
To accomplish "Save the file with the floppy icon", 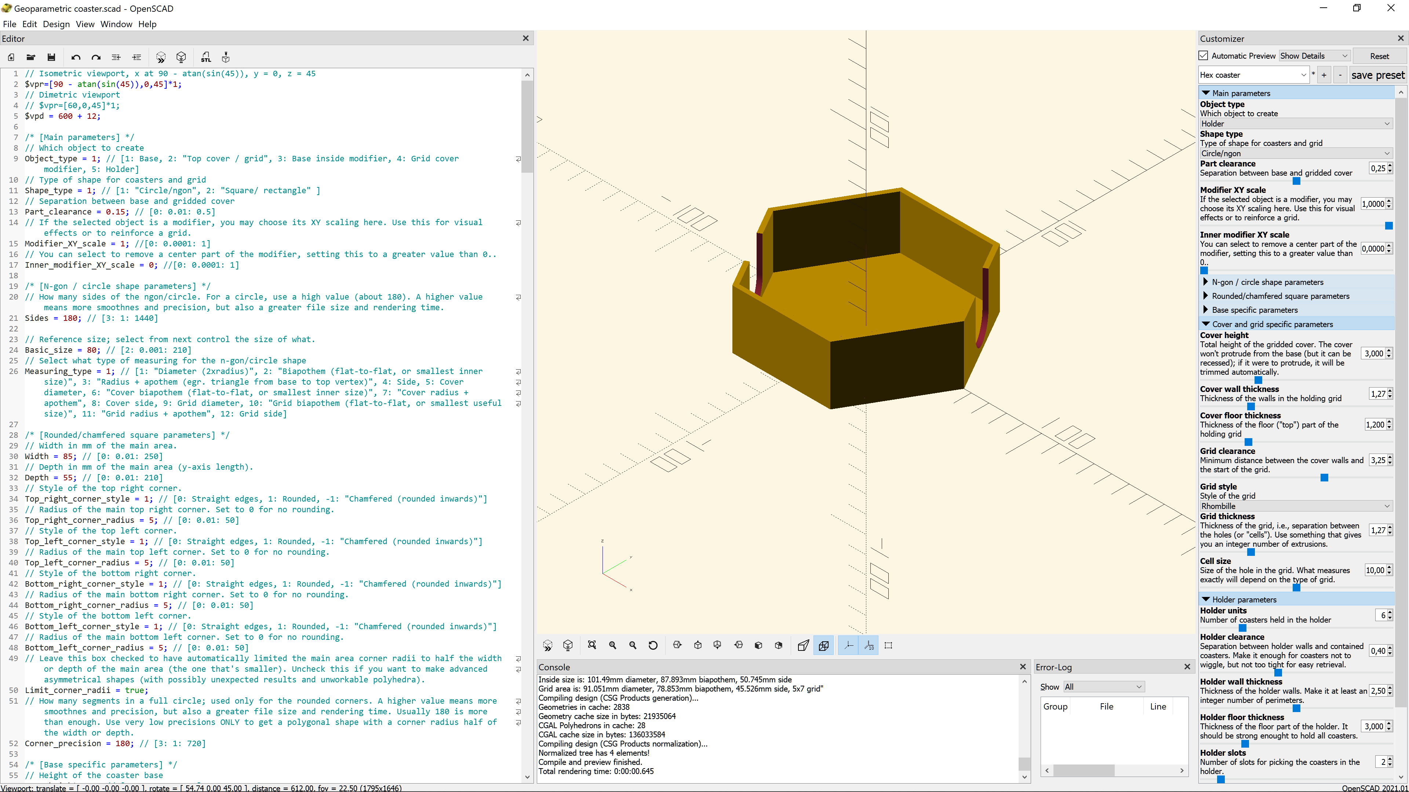I will 51,58.
